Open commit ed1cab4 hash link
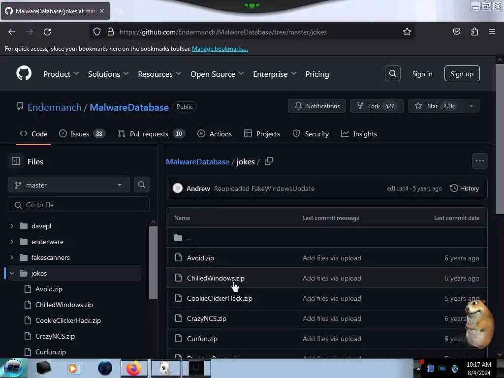This screenshot has height=378, width=504. pos(397,189)
